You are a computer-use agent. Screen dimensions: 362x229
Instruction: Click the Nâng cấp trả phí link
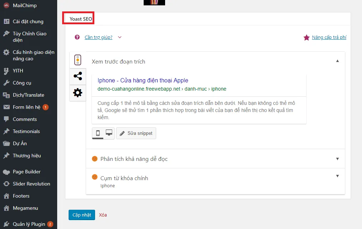(x=329, y=37)
